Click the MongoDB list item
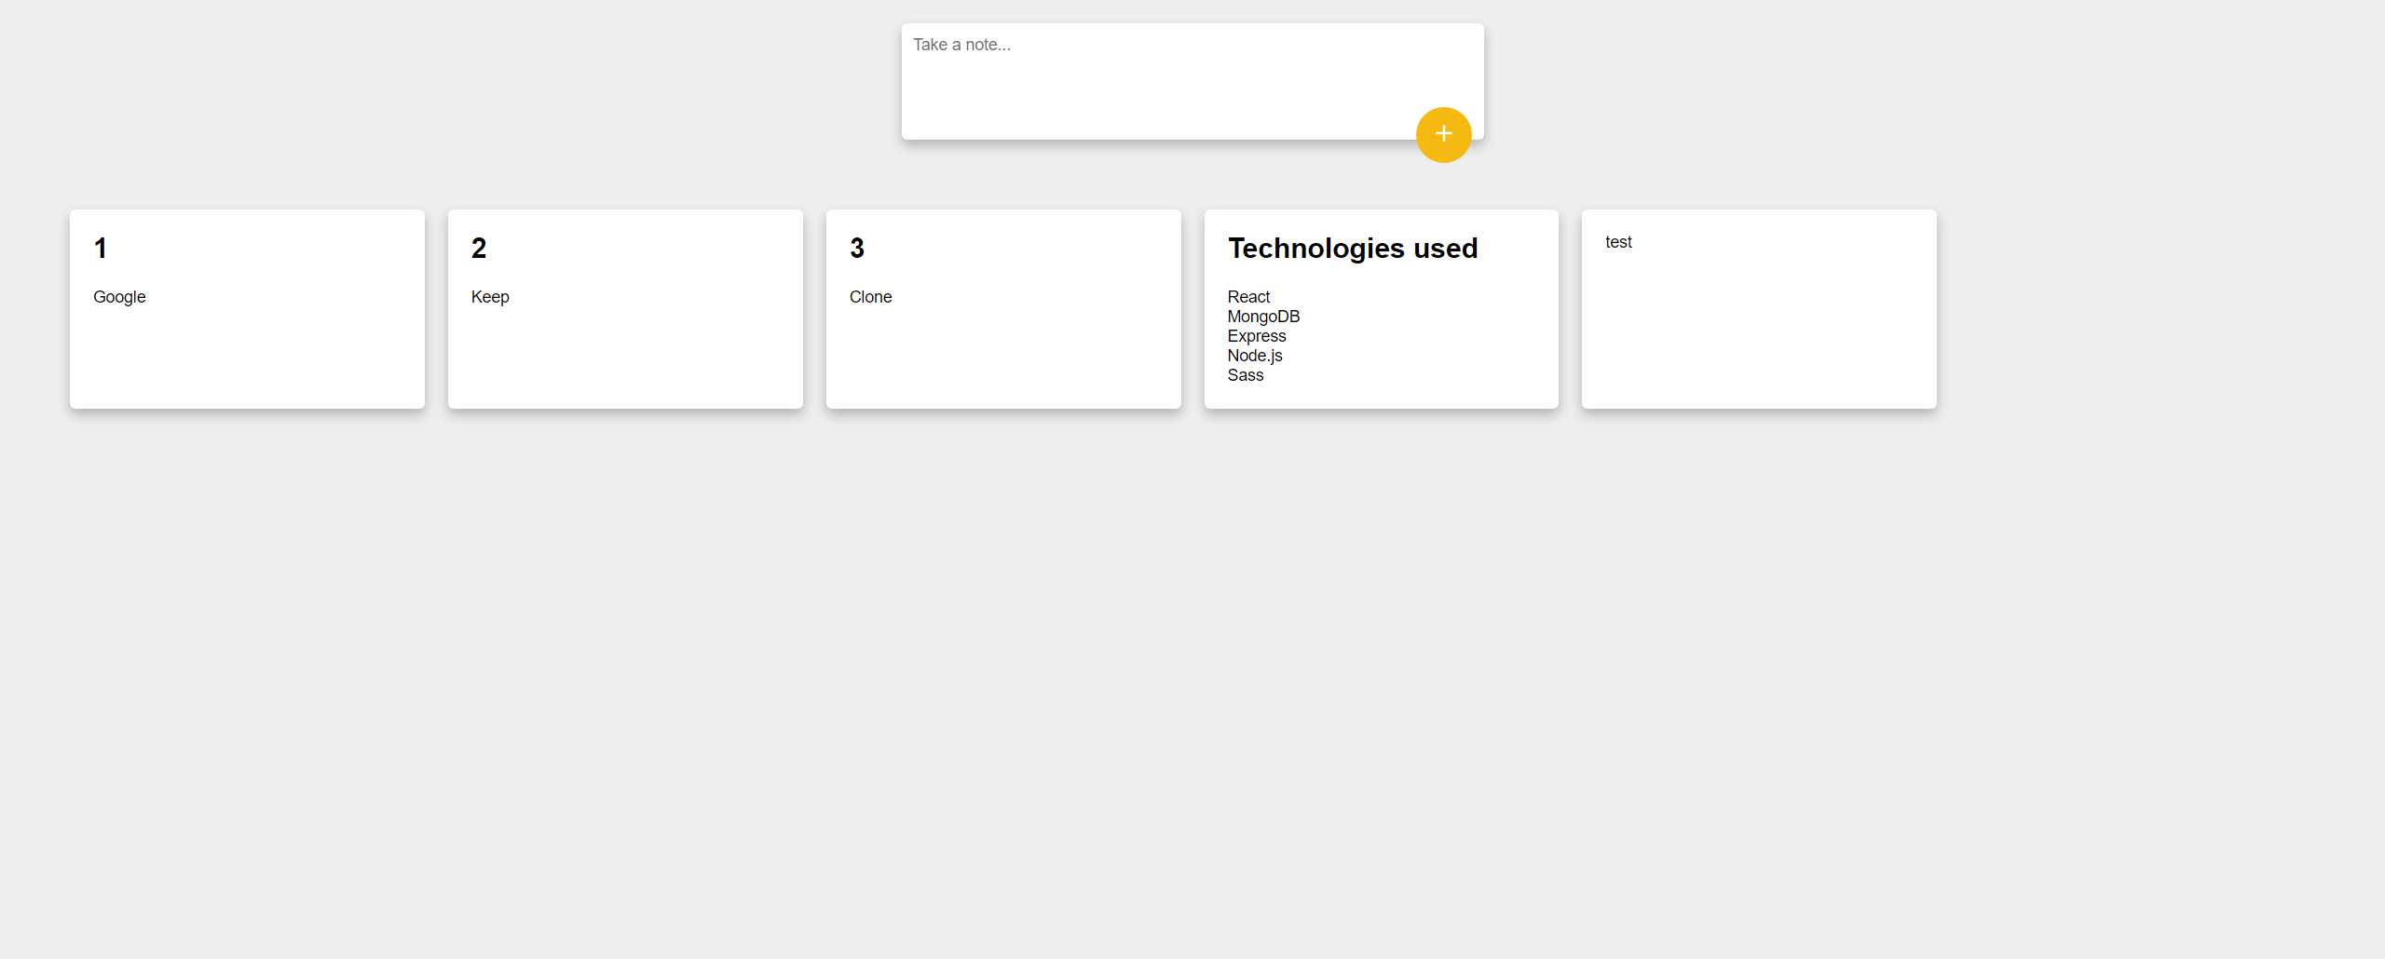 (x=1263, y=316)
